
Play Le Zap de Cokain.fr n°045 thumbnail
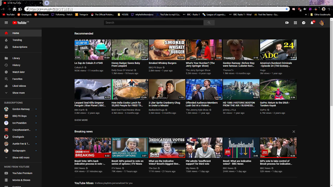point(93,50)
